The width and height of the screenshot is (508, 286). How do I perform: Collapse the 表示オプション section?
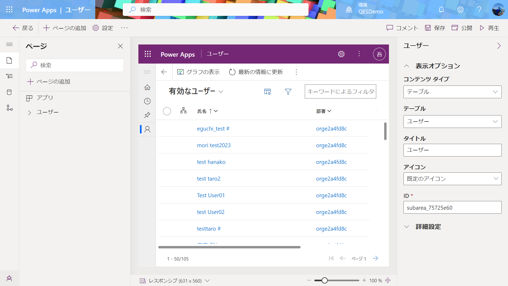[407, 66]
